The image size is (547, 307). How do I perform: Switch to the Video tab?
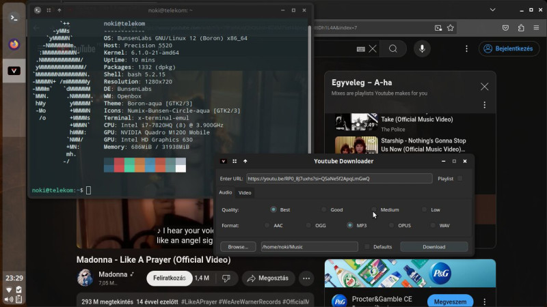[x=245, y=192]
